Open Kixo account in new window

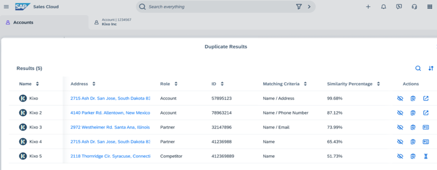[425, 98]
